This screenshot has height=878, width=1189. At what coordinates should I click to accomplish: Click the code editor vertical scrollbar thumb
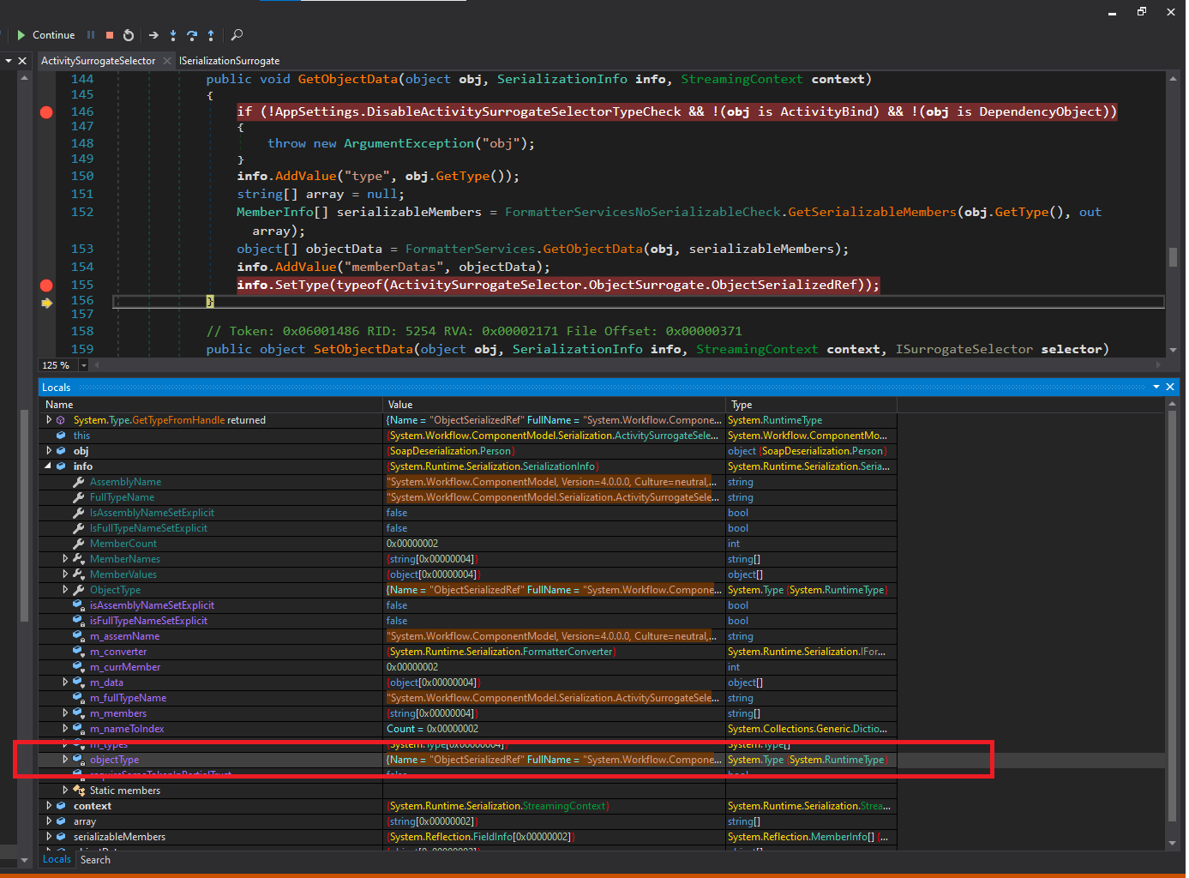tap(1173, 257)
